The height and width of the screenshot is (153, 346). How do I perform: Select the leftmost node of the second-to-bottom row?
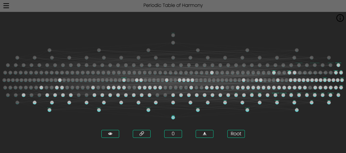tap(17, 103)
